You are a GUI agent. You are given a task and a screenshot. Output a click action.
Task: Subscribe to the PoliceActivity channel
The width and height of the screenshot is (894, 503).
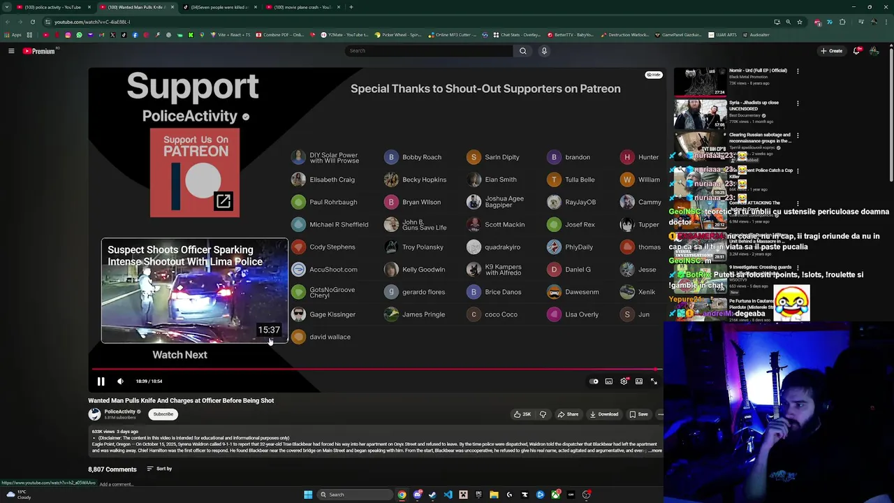163,414
